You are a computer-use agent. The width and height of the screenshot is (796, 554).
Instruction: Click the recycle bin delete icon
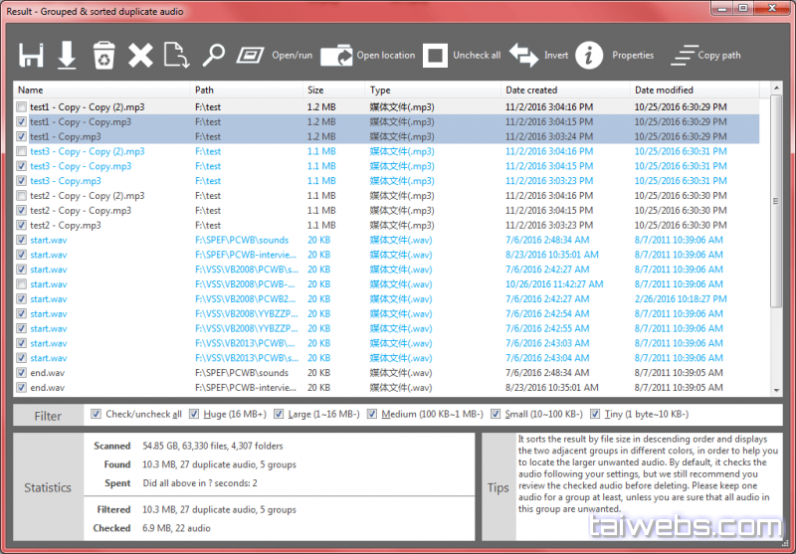pos(103,56)
